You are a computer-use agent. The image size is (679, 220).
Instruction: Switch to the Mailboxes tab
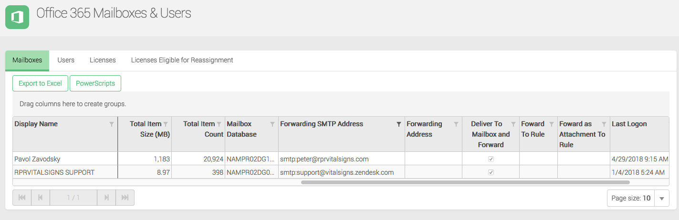(x=27, y=60)
